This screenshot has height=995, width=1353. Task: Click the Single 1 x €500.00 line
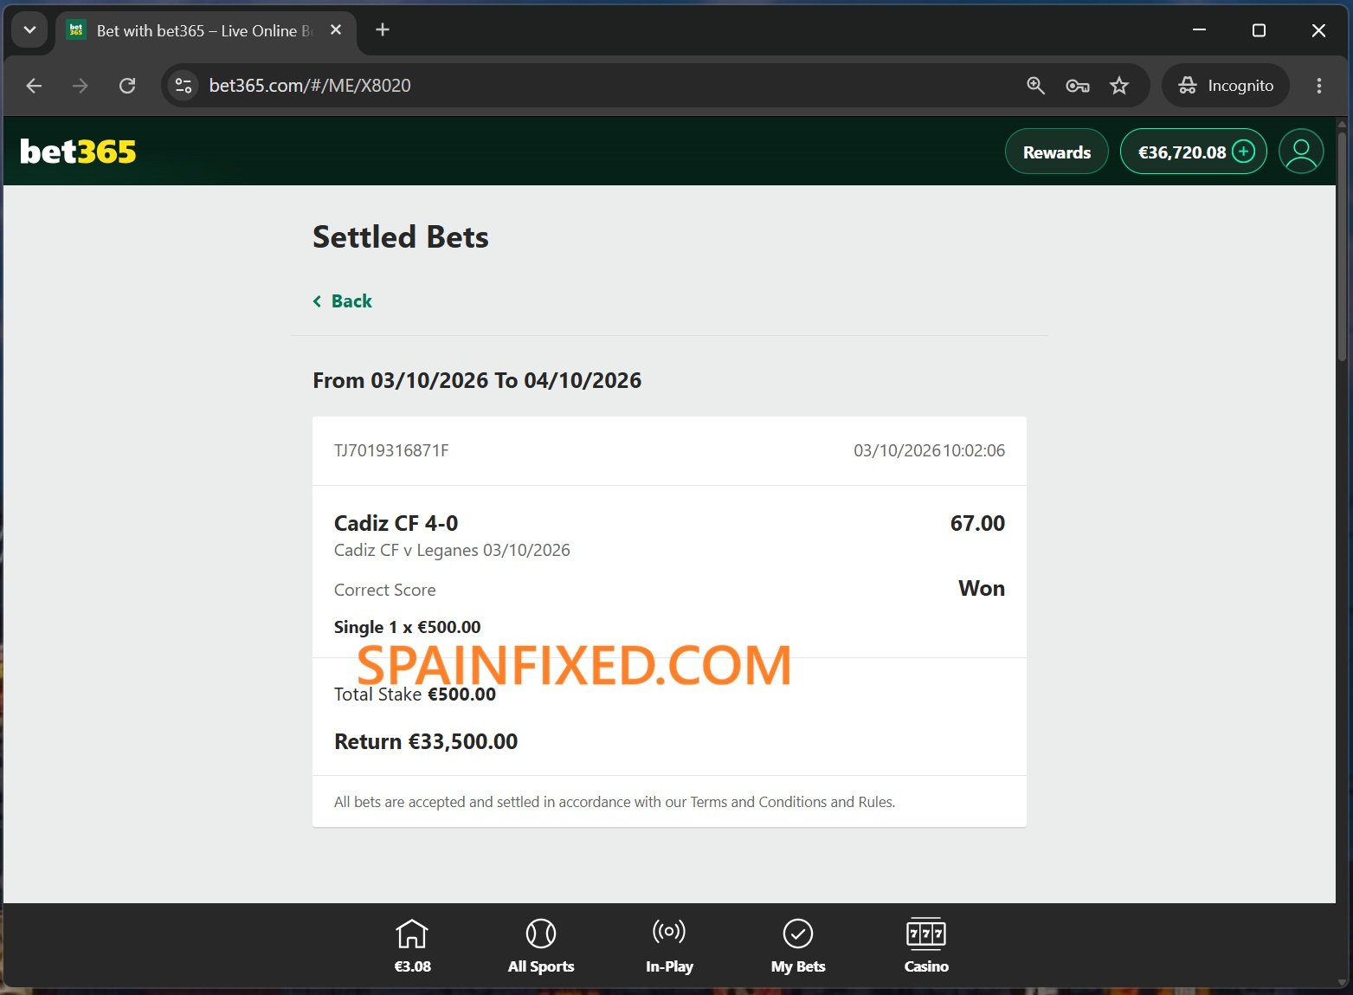click(407, 627)
